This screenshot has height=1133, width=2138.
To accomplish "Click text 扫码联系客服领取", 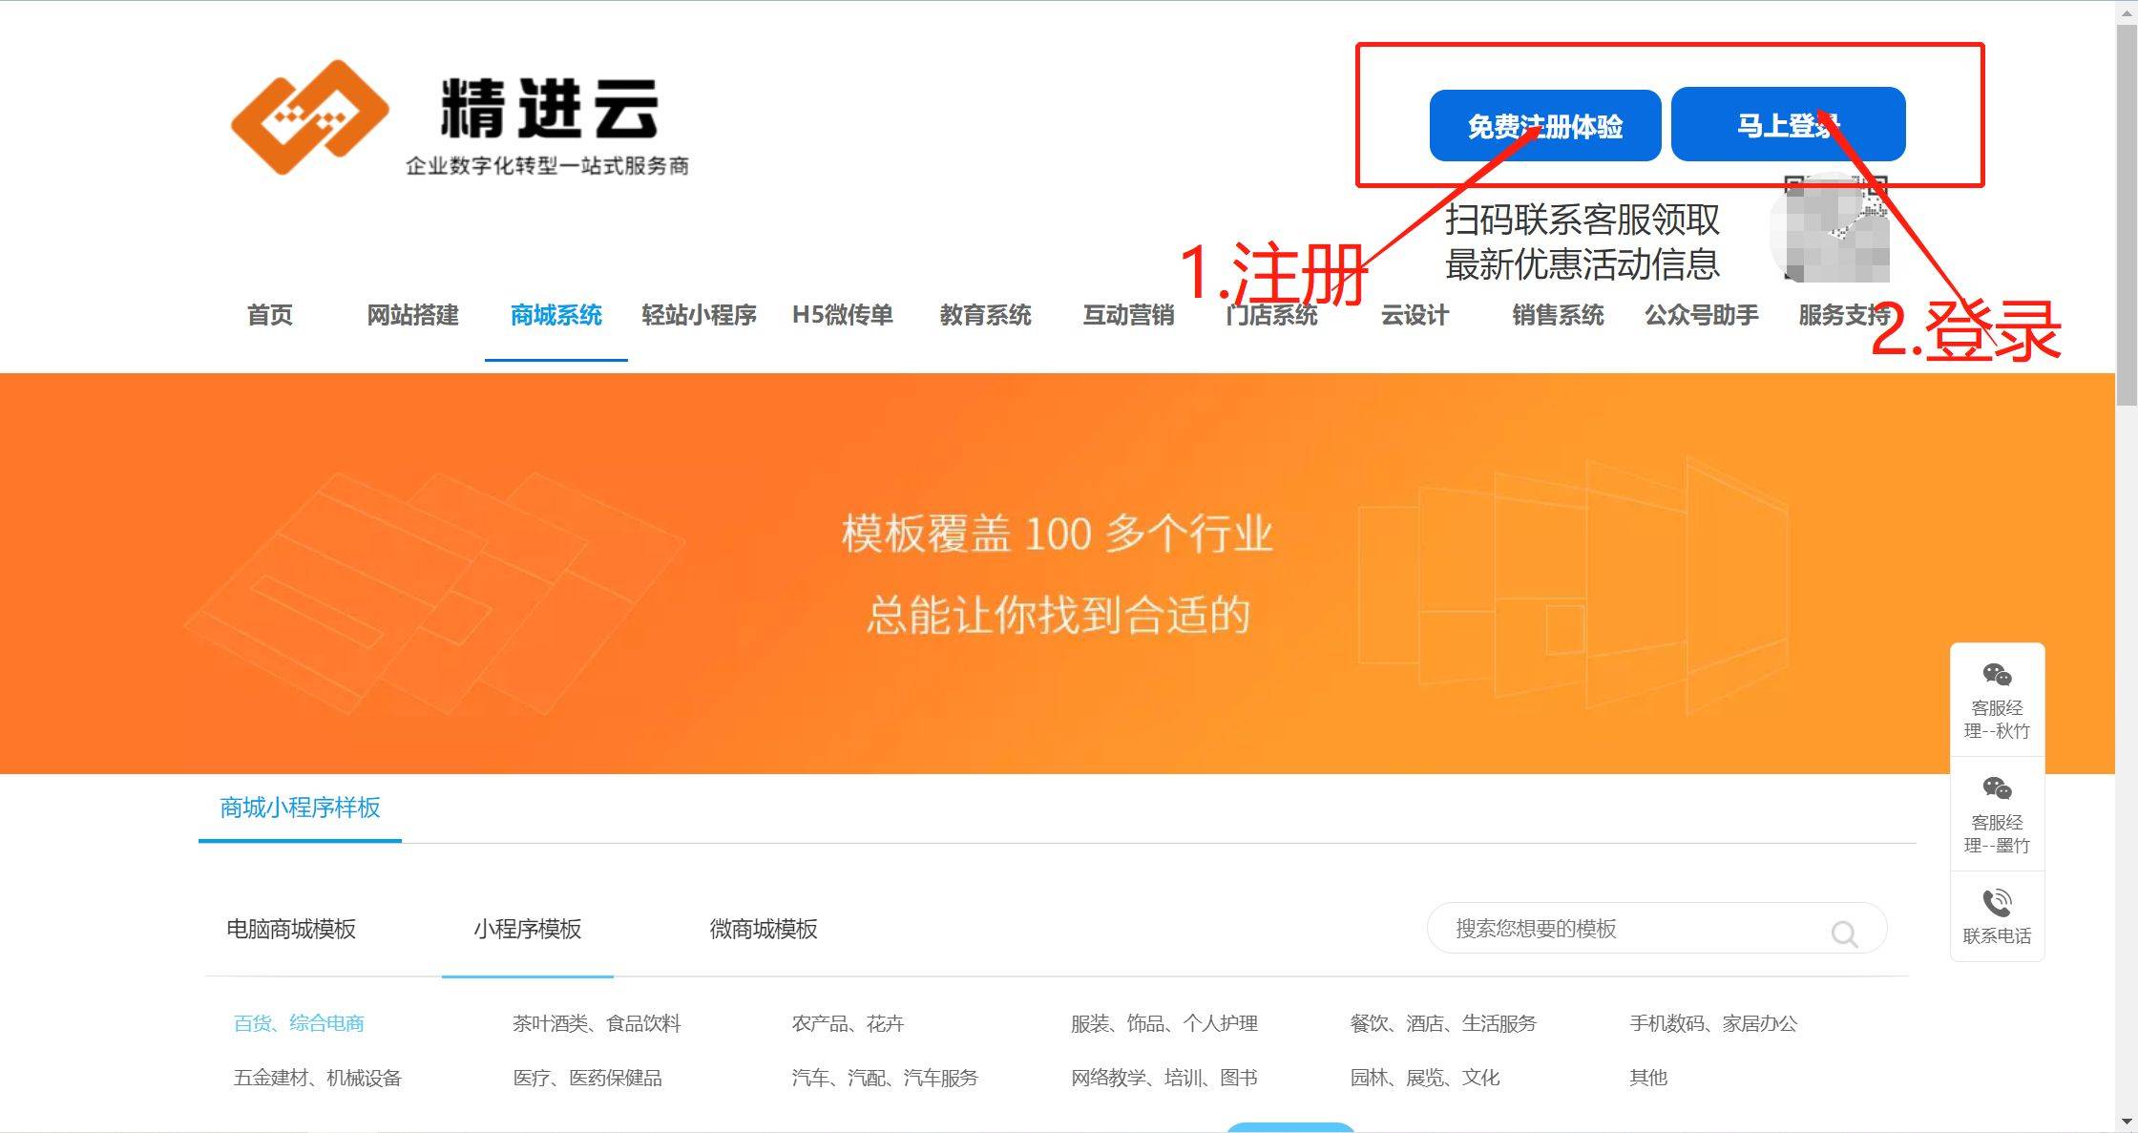I will click(1582, 220).
